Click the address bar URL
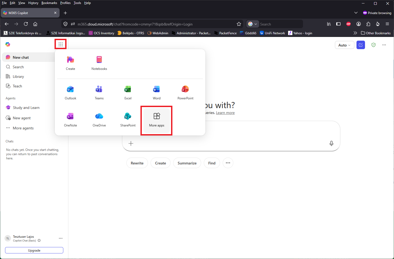Image resolution: width=394 pixels, height=259 pixels. (x=135, y=24)
